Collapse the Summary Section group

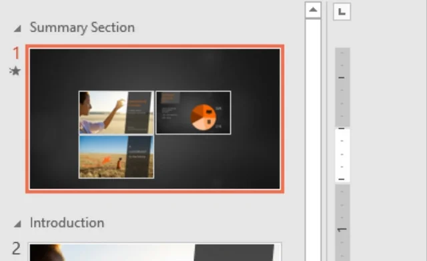[x=18, y=29]
